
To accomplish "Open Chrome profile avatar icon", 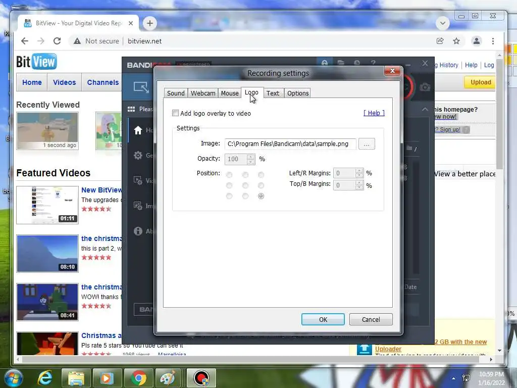I will pos(477,41).
